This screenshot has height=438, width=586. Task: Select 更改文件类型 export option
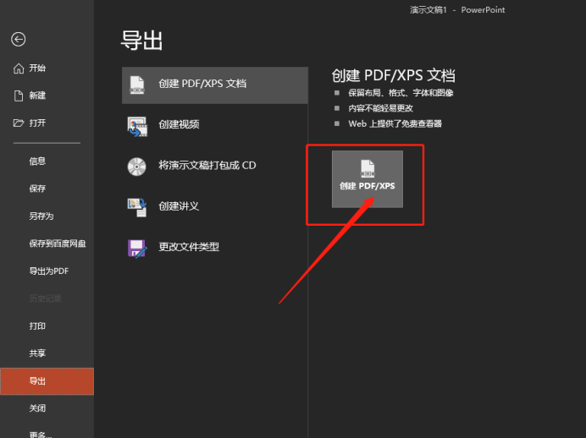click(215, 248)
